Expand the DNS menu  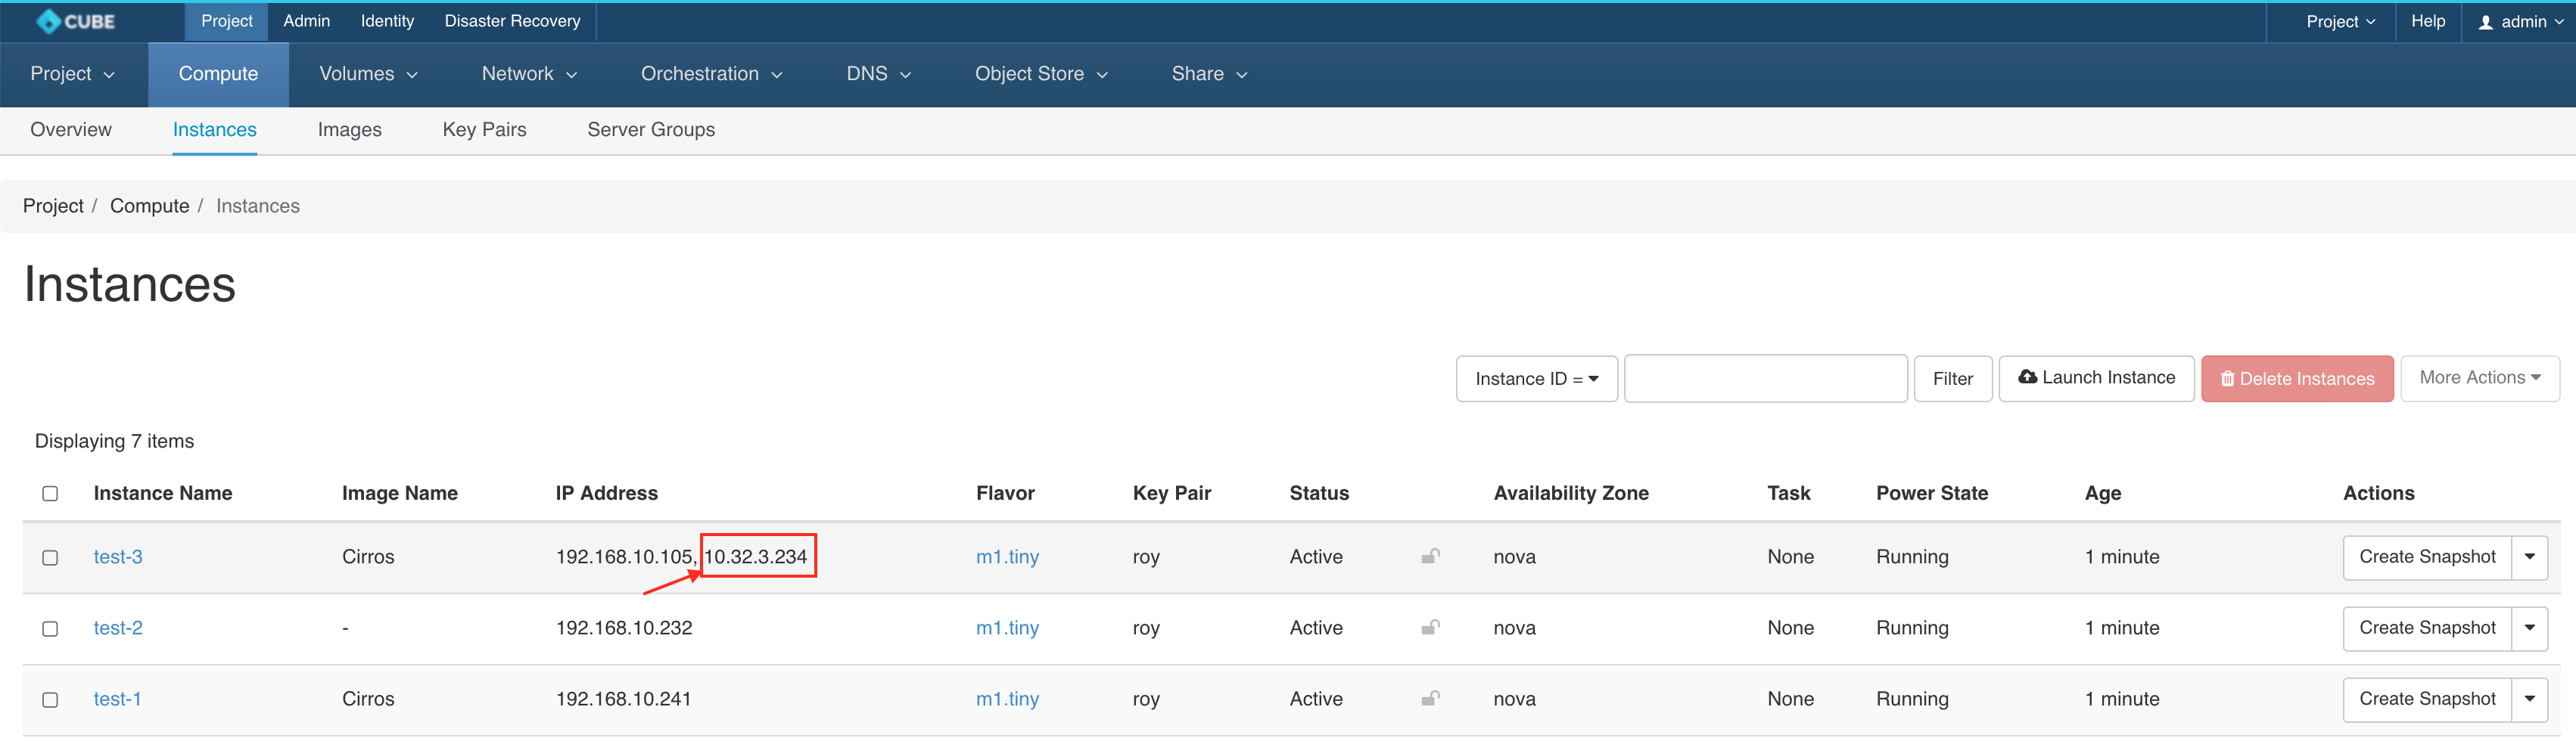click(878, 74)
